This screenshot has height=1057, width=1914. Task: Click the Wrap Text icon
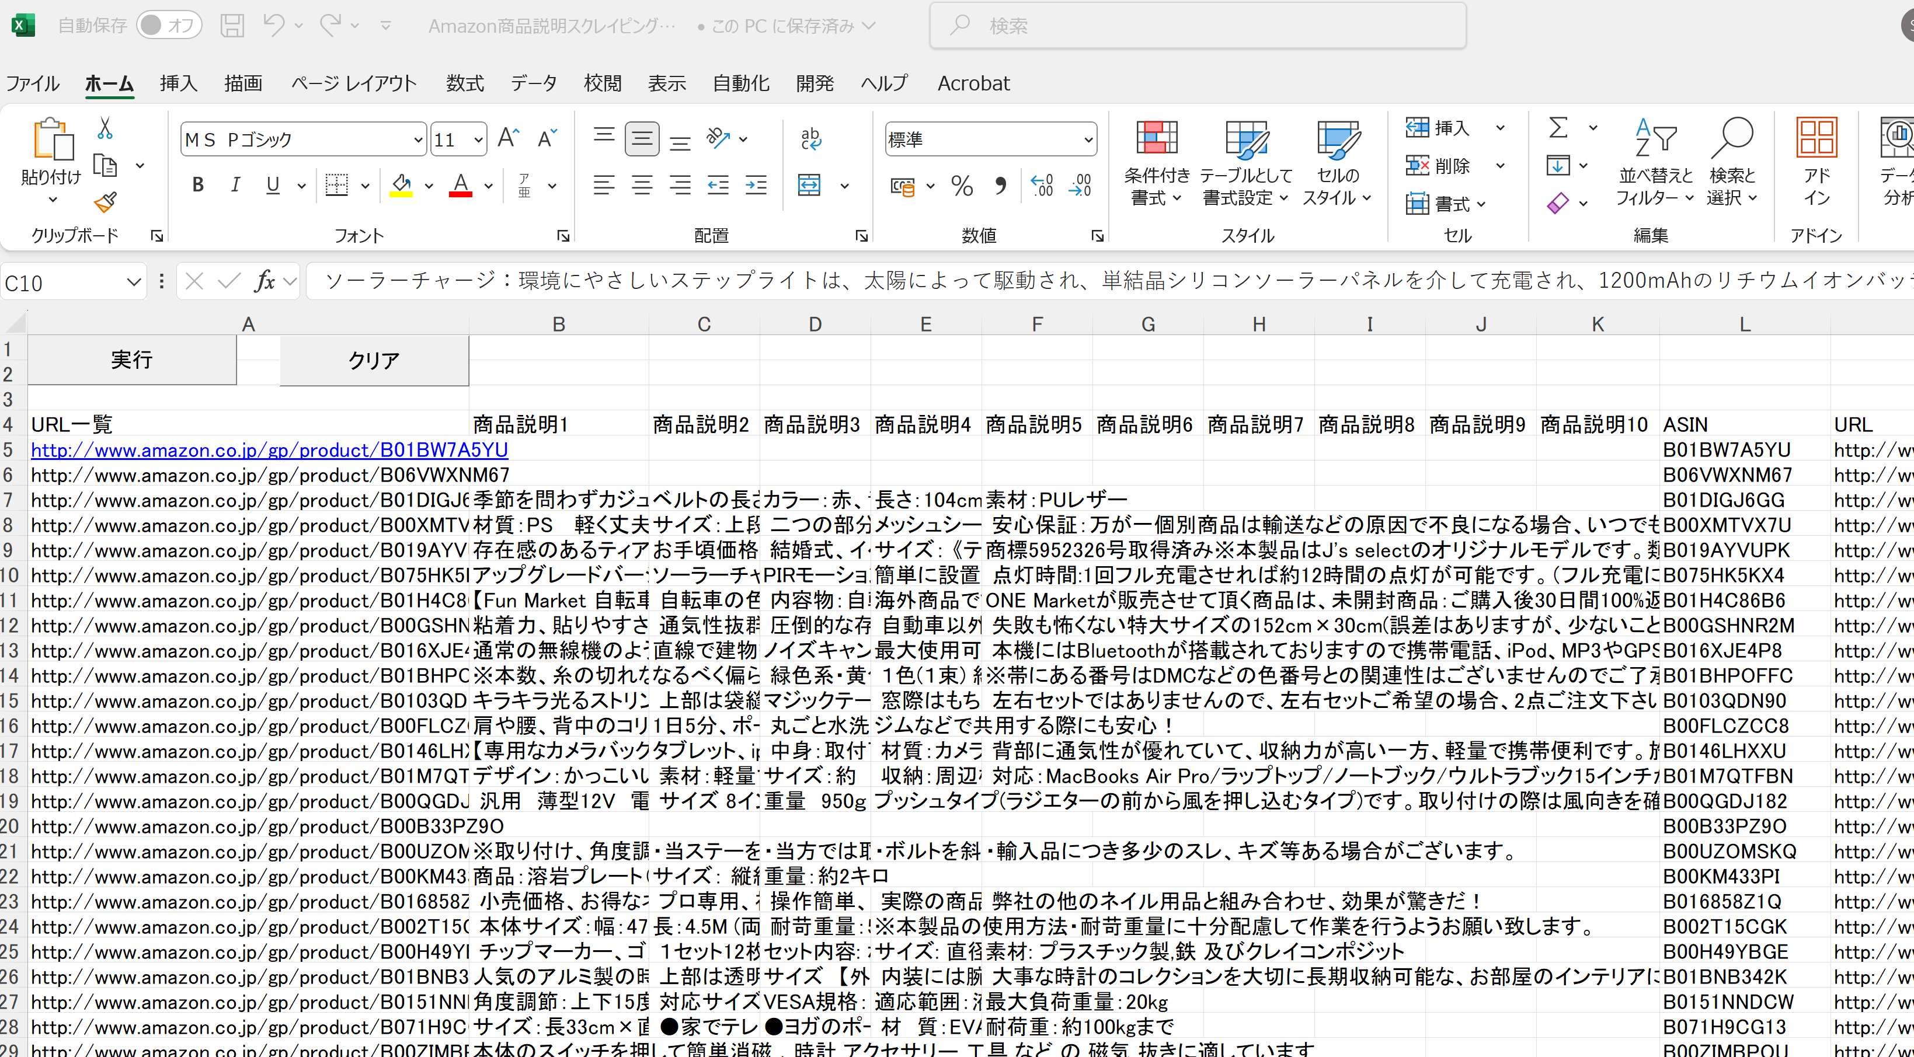(810, 138)
